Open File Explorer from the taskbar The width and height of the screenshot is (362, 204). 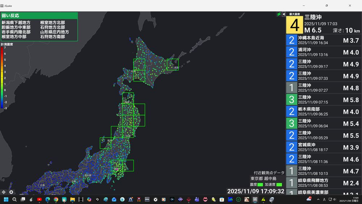pos(72,199)
